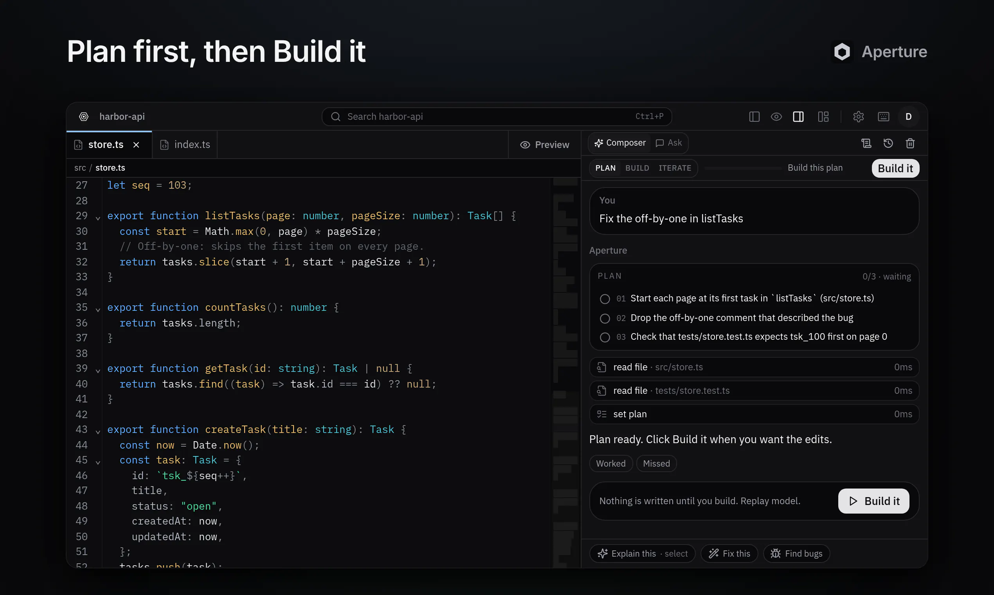
Task: Toggle the eye preview icon in top toolbar
Action: pos(776,117)
